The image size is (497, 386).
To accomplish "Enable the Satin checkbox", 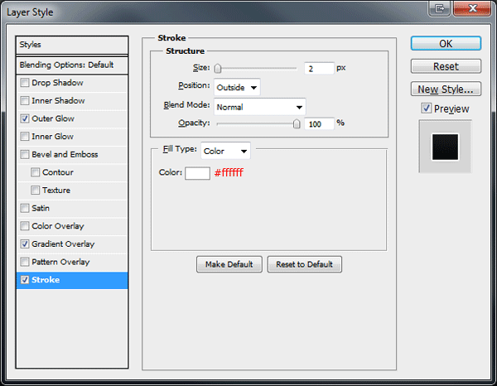I will 25,208.
